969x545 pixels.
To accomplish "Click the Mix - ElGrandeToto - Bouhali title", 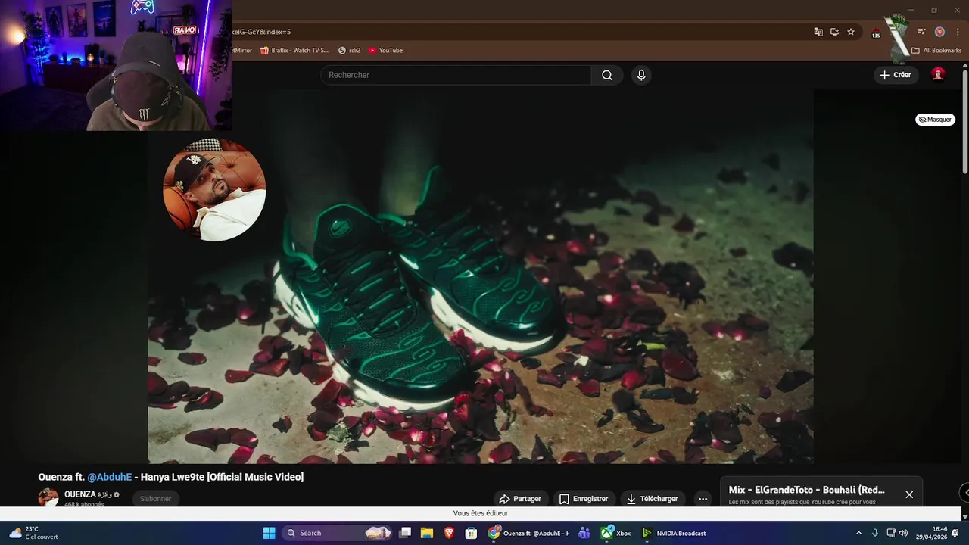I will pyautogui.click(x=806, y=490).
